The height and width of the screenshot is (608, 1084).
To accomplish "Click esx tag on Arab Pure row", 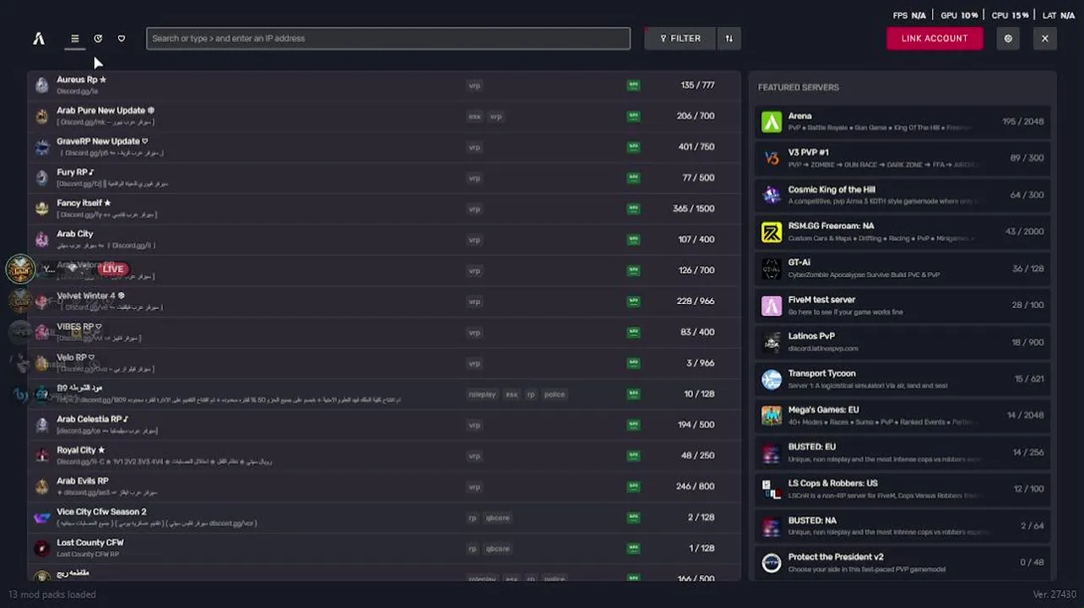I will 474,116.
